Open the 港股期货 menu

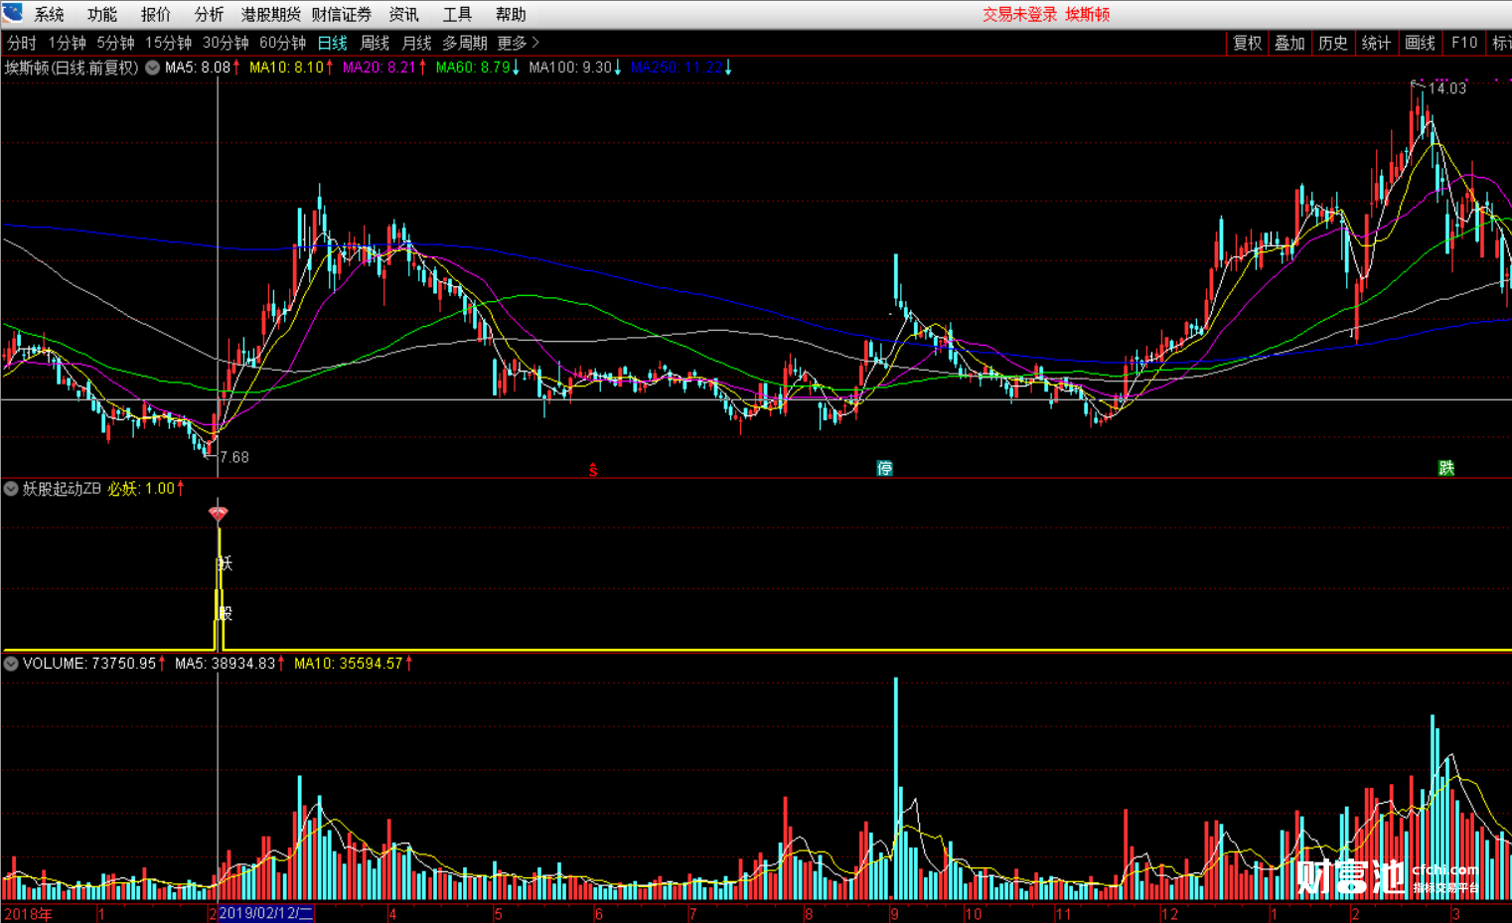click(x=270, y=14)
